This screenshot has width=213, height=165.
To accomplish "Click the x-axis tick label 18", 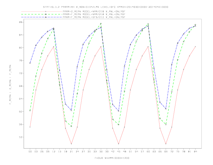I will (x=65, y=152).
